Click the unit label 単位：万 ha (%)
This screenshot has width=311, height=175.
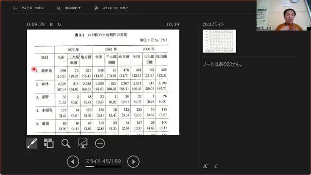click(x=154, y=40)
